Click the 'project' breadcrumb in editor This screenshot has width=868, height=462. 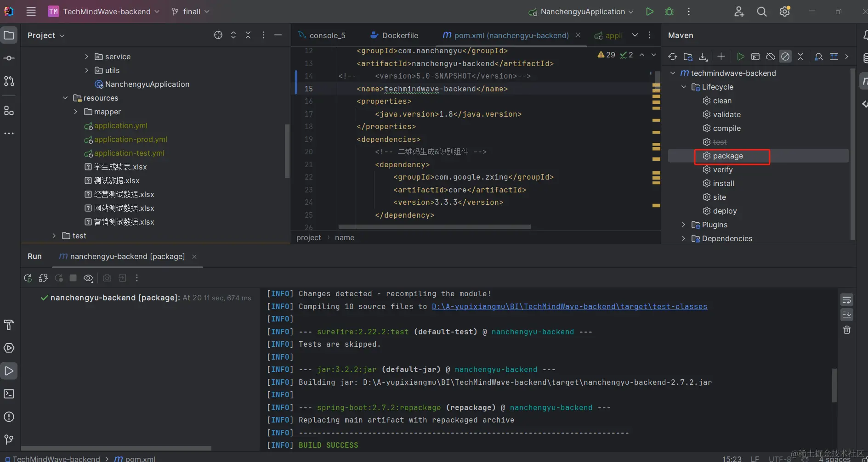pos(309,237)
